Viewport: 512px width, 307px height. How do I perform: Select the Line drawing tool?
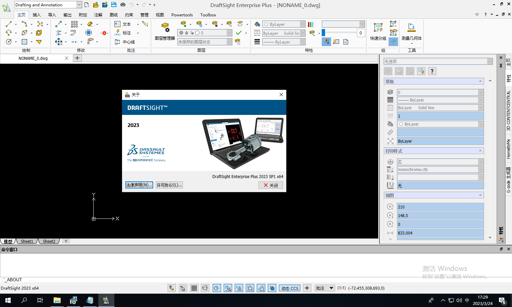pos(9,24)
